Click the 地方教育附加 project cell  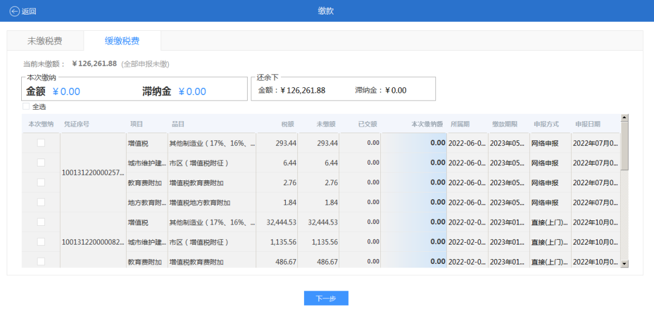coord(147,203)
